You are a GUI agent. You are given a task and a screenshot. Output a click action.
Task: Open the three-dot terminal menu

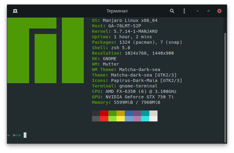point(184,11)
